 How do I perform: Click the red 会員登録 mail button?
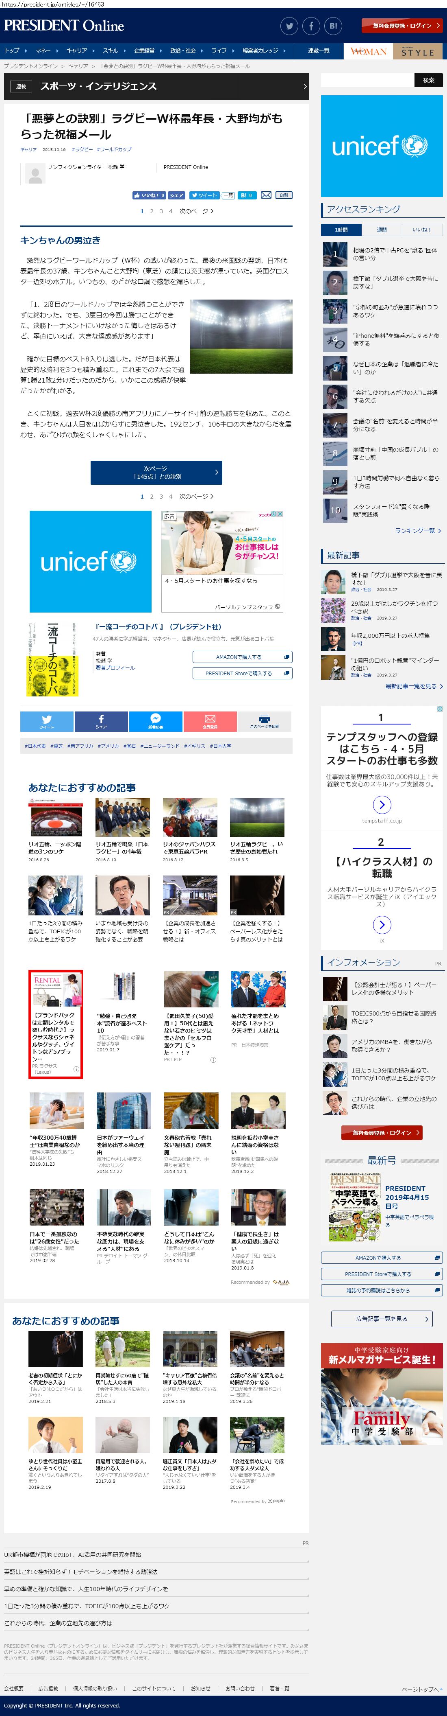pos(210,721)
